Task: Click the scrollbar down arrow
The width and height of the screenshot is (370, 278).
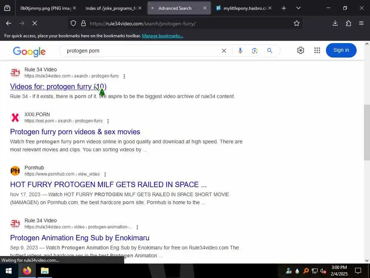Action: click(x=367, y=261)
